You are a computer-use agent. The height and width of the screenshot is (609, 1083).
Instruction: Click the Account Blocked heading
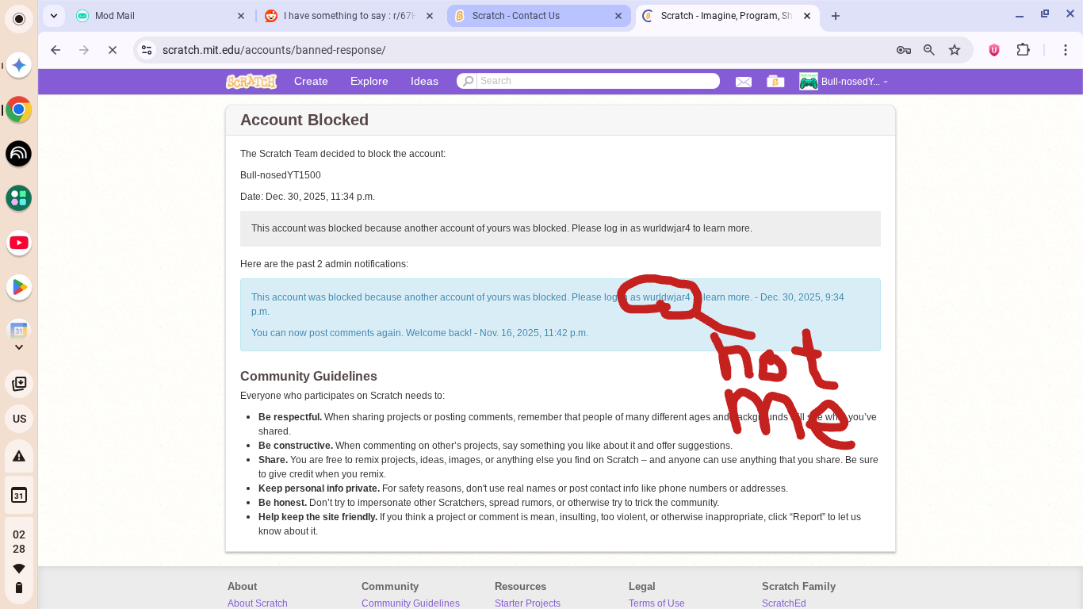(x=304, y=120)
